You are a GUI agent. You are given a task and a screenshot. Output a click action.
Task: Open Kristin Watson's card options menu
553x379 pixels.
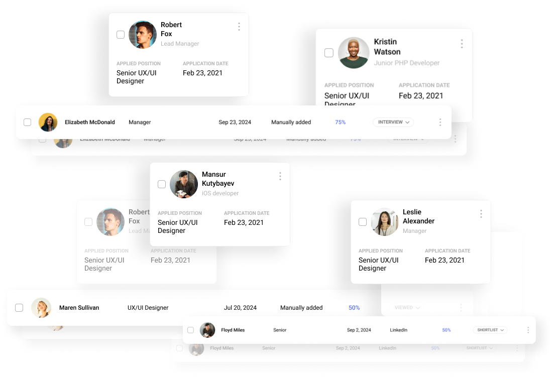tap(462, 44)
